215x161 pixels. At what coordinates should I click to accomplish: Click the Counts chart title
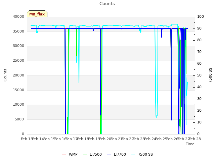coord(107,4)
